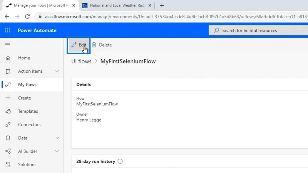Click the AI Builder icon

tap(8, 151)
